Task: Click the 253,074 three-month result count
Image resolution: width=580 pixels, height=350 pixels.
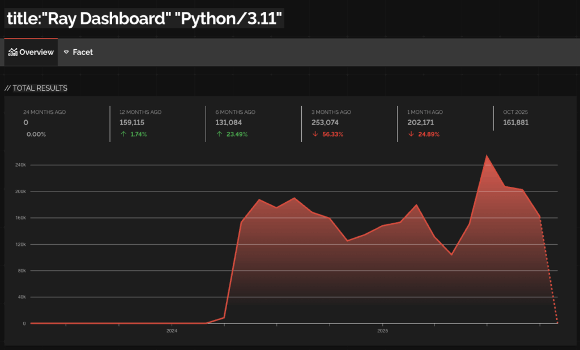Action: tap(325, 122)
